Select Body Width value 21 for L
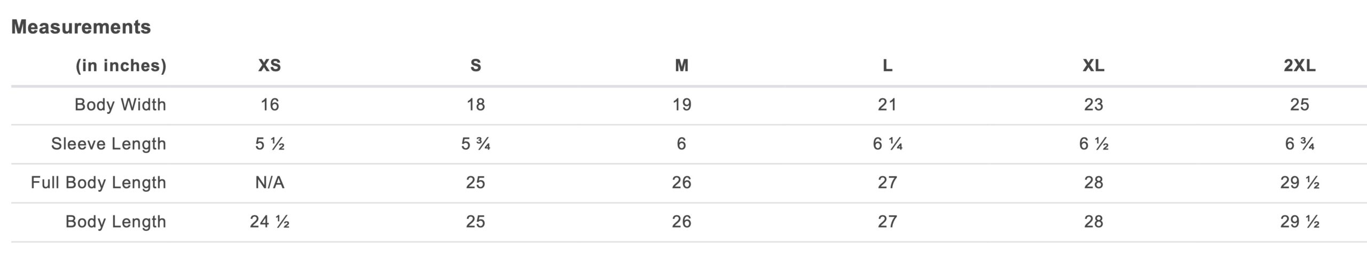The height and width of the screenshot is (258, 1367). (887, 104)
